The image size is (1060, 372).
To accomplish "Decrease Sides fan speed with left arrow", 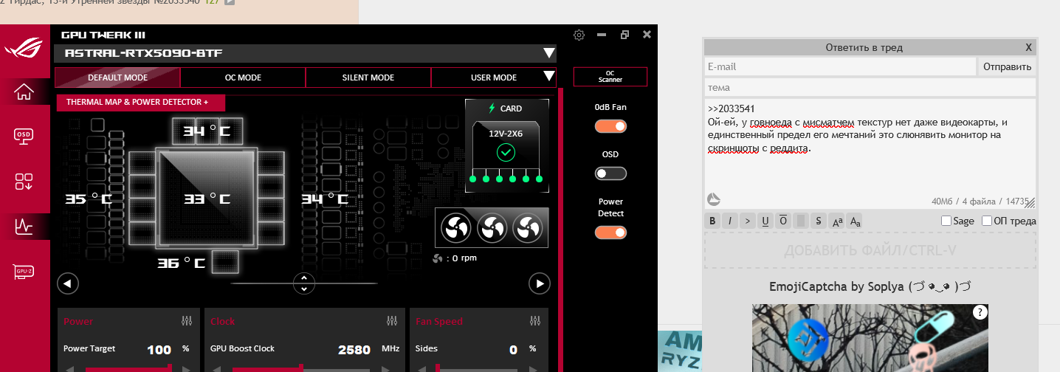I will pyautogui.click(x=422, y=368).
